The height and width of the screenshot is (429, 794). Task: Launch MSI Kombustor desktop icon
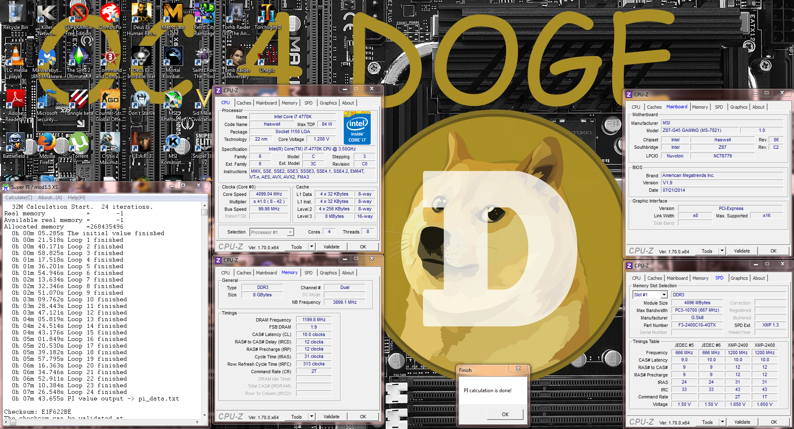click(x=173, y=148)
